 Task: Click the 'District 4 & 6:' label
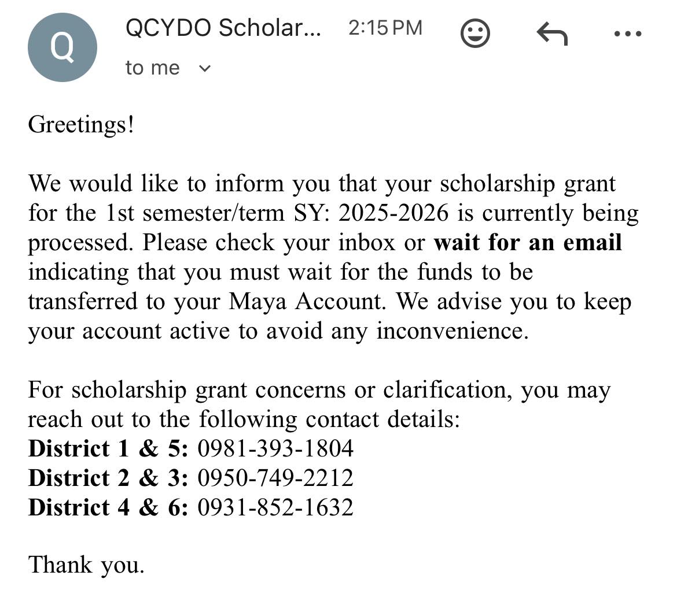click(108, 507)
